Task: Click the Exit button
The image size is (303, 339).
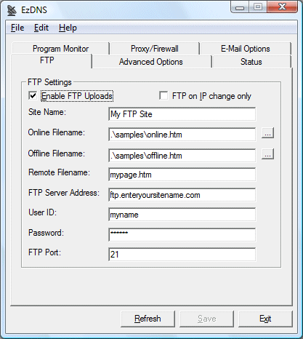Action: [x=265, y=319]
